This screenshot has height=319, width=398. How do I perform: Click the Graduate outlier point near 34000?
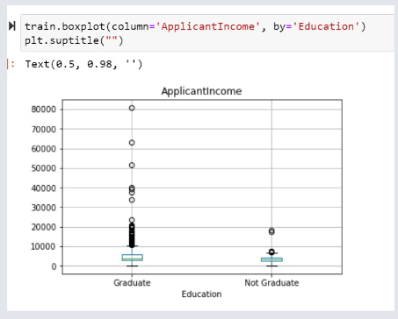pyautogui.click(x=132, y=200)
